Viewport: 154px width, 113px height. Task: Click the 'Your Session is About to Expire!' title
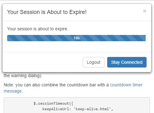coord(47,12)
